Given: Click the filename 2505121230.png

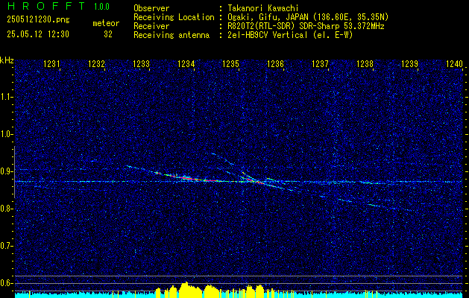Looking at the screenshot, I should 38,20.
